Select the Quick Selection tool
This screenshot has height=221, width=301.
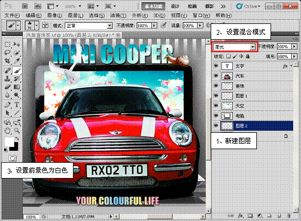pyautogui.click(x=17, y=52)
